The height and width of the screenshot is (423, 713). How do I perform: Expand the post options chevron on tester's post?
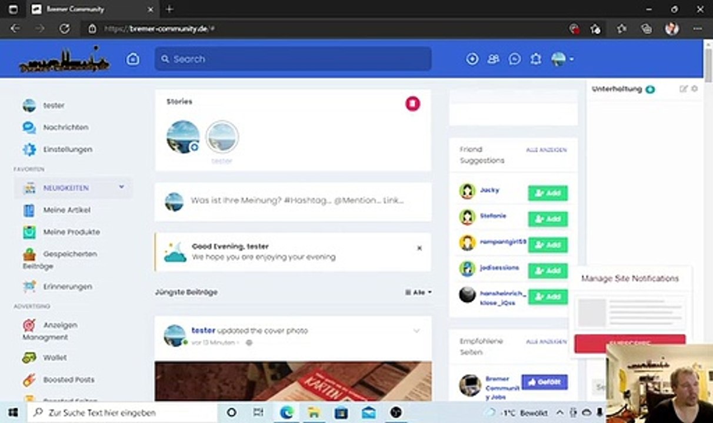[416, 331]
